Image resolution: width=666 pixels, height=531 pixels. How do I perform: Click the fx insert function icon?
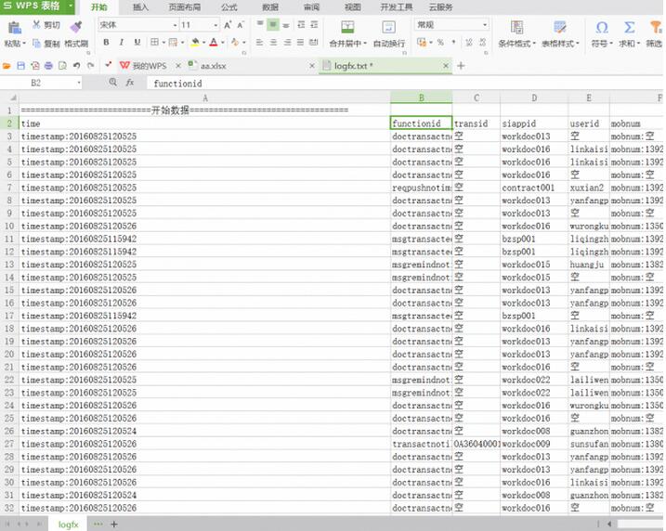coord(130,83)
